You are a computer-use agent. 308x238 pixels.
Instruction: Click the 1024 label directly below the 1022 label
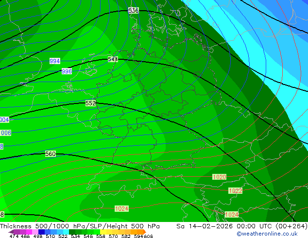click(232, 214)
